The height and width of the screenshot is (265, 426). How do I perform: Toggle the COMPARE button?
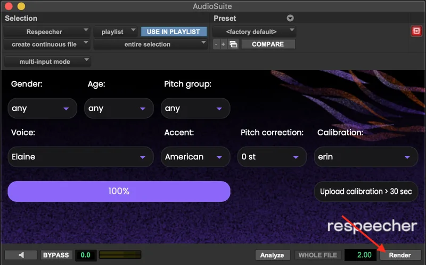click(268, 44)
